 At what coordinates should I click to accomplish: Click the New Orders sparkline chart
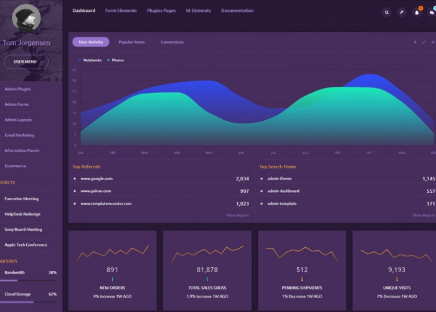pos(112,253)
